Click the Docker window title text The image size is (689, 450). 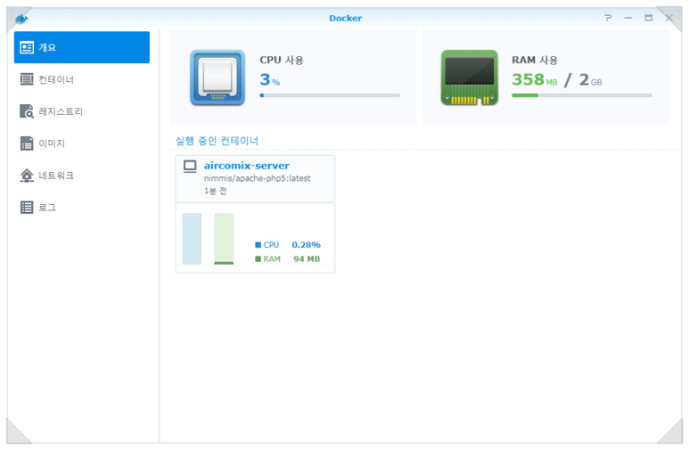(x=345, y=18)
